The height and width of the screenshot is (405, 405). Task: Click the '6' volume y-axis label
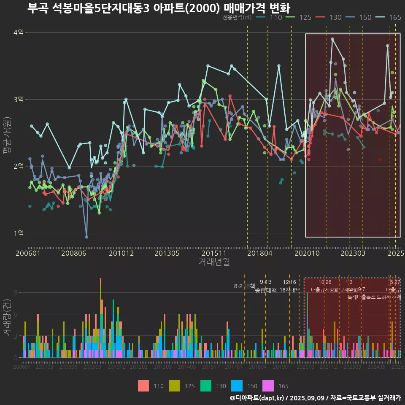16,314
